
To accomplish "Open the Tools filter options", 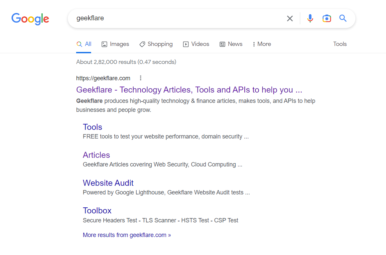I will click(340, 44).
